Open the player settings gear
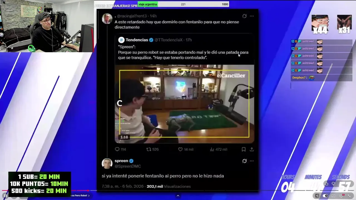 pos(341,196)
